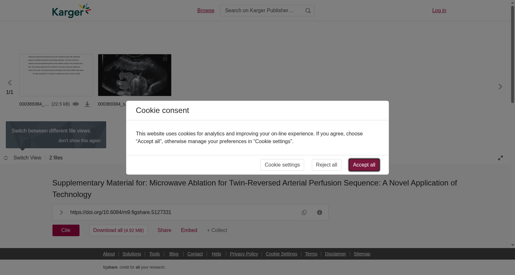The width and height of the screenshot is (515, 275).
Task: Open the Browse link
Action: [x=206, y=11]
